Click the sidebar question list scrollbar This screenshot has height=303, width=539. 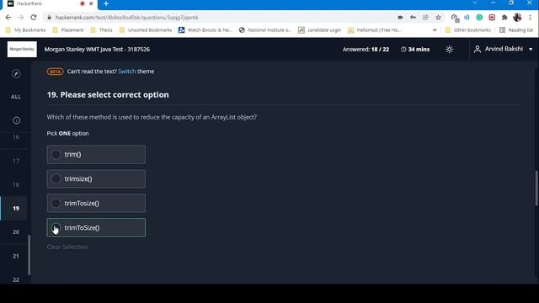pyautogui.click(x=29, y=255)
